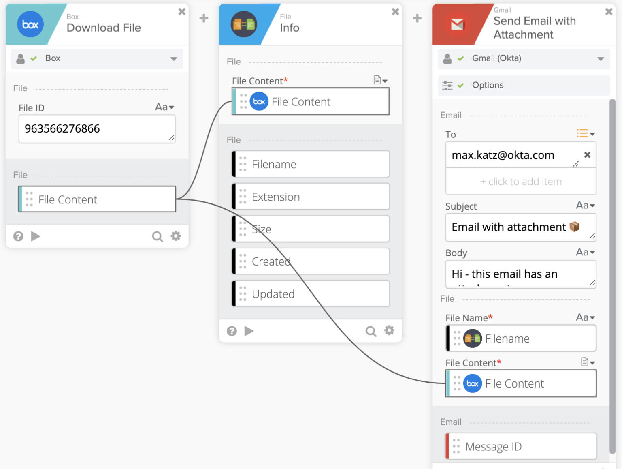Click the Body text field

click(521, 274)
